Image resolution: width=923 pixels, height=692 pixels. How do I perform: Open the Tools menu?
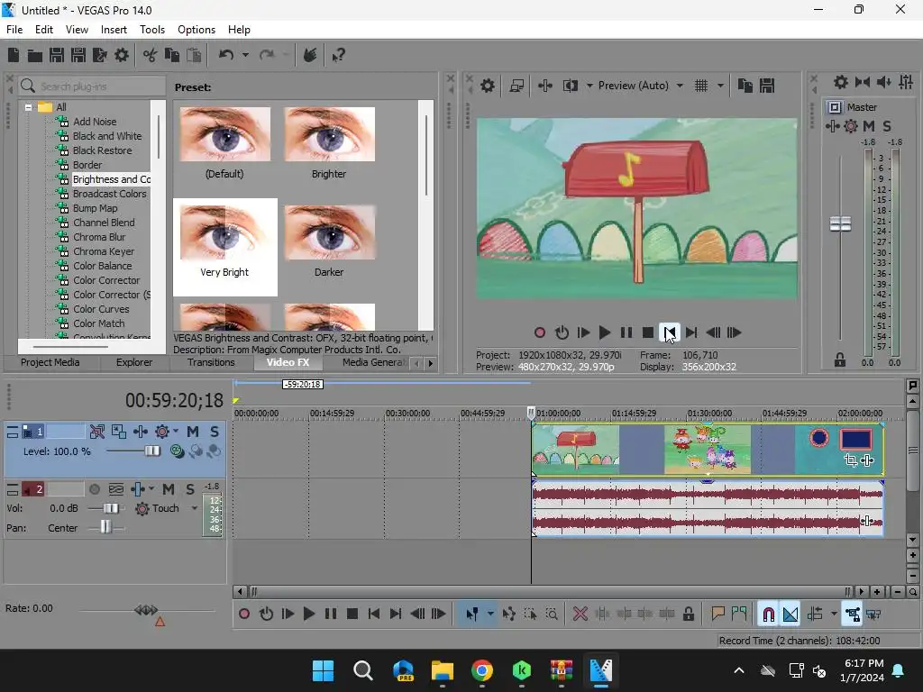tap(151, 30)
